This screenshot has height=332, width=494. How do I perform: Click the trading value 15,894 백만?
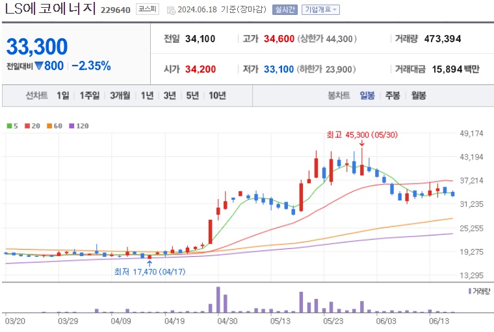456,69
